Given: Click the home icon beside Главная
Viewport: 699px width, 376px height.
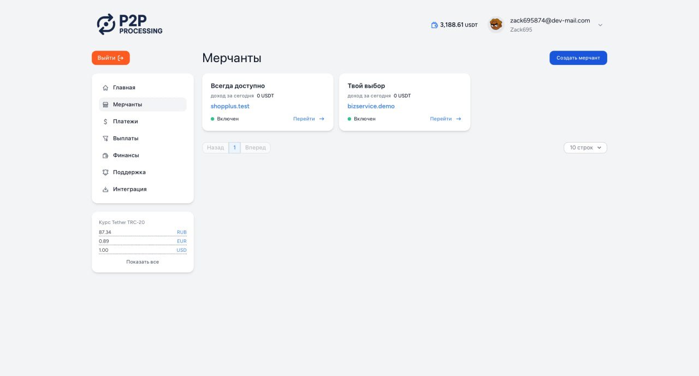Looking at the screenshot, I should coord(105,88).
